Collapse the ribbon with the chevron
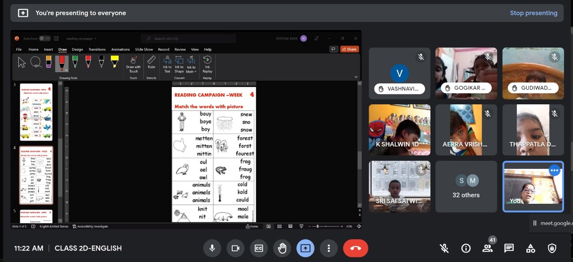The height and width of the screenshot is (262, 573). point(356,77)
